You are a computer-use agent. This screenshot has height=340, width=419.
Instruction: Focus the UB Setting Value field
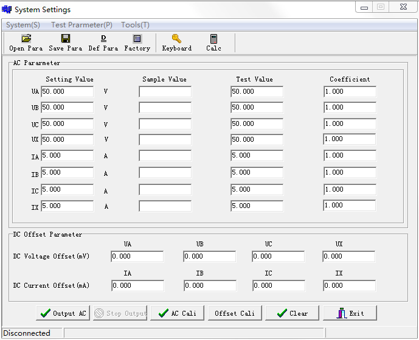pyautogui.click(x=68, y=108)
